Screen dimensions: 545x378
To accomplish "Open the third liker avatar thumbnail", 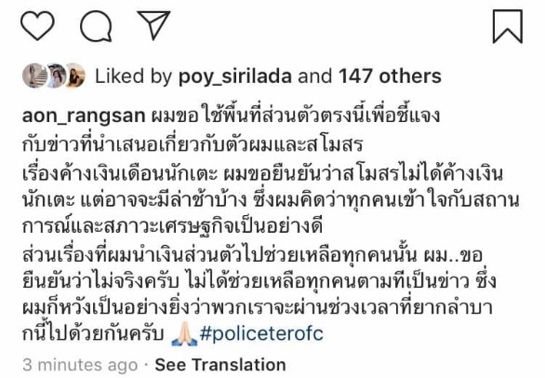I will 75,75.
